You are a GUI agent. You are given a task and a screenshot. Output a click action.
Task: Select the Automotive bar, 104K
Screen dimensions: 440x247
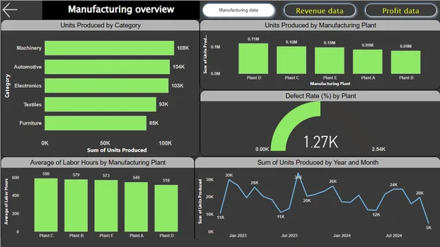[x=107, y=67]
